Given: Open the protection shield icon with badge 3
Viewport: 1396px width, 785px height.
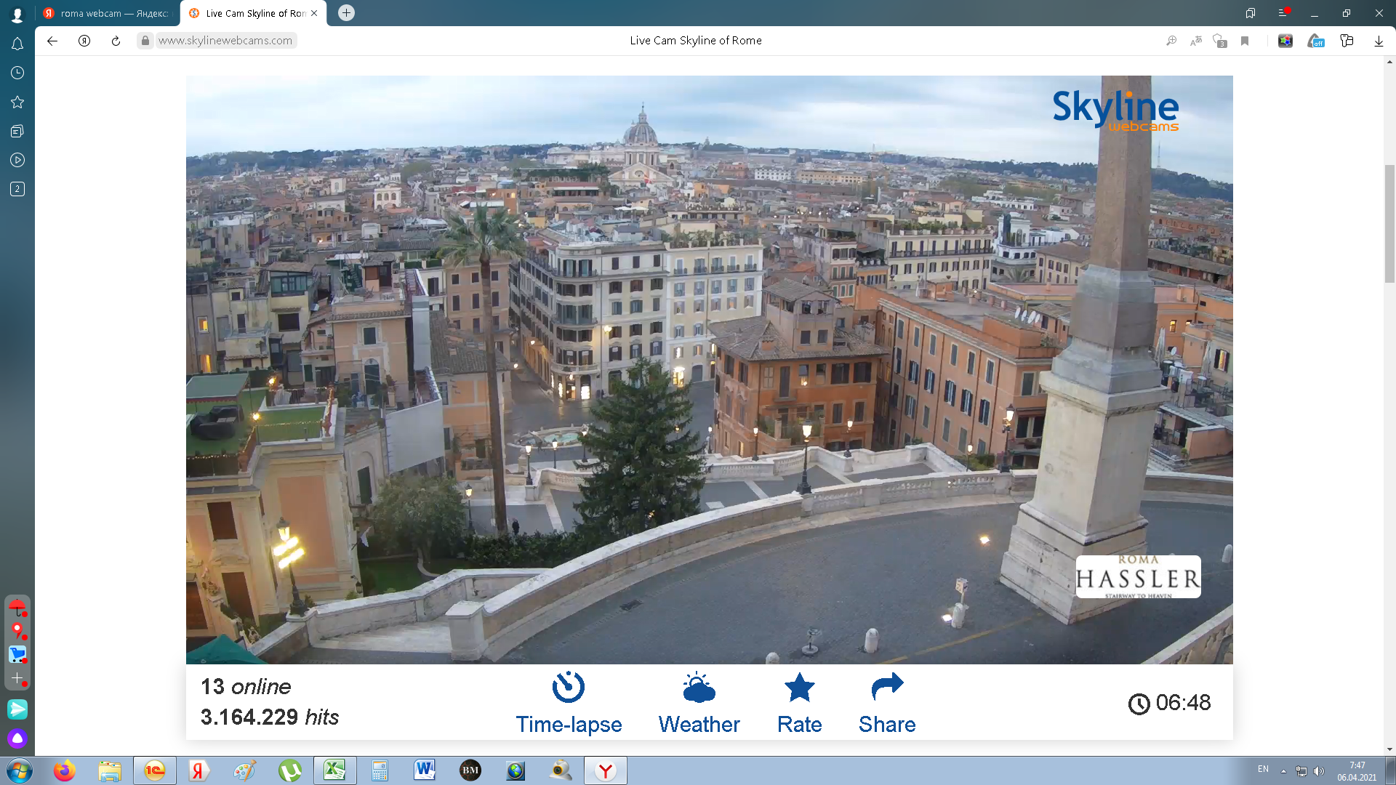Looking at the screenshot, I should coord(1220,41).
